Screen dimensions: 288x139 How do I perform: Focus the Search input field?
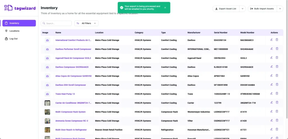[56, 23]
